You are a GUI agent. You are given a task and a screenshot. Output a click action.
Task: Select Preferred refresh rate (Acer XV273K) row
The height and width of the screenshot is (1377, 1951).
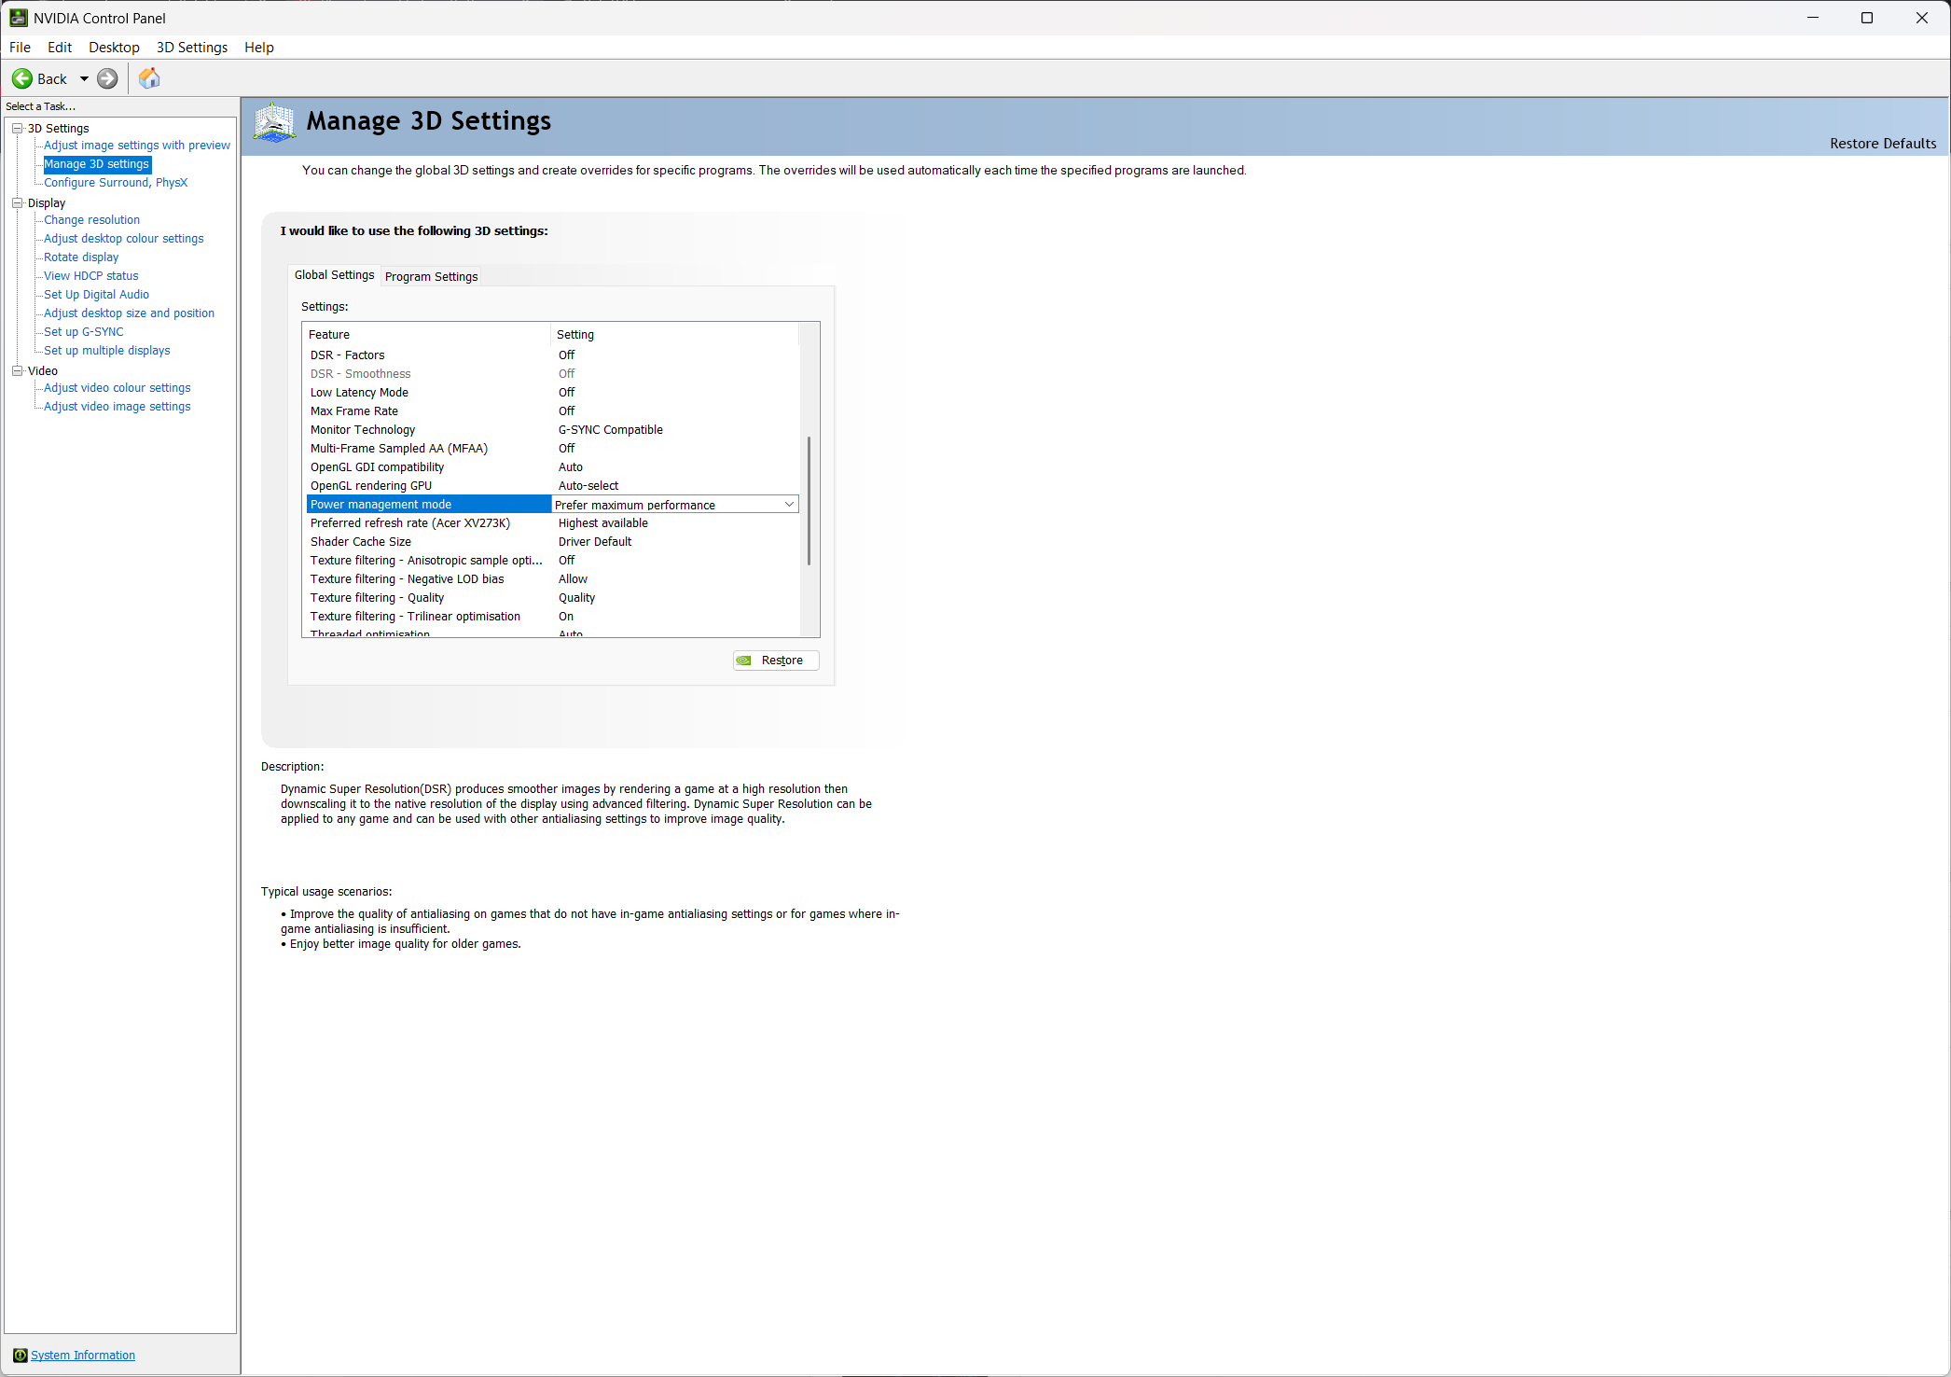coord(552,523)
